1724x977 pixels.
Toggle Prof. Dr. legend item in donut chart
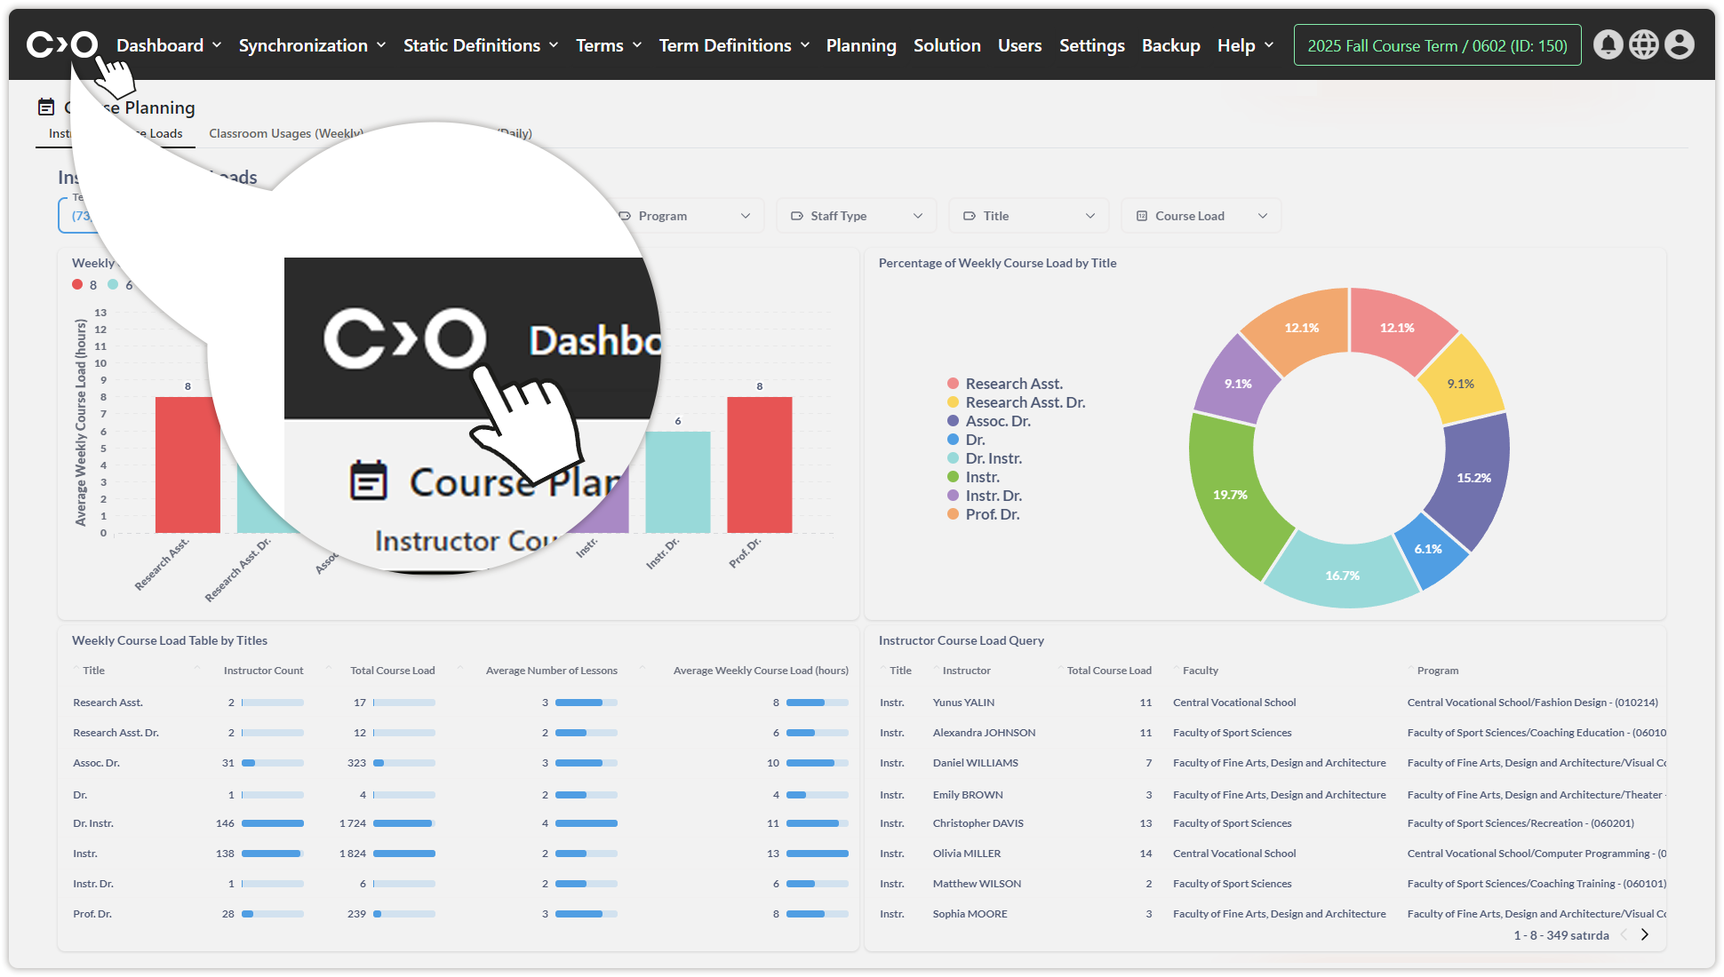tap(992, 514)
